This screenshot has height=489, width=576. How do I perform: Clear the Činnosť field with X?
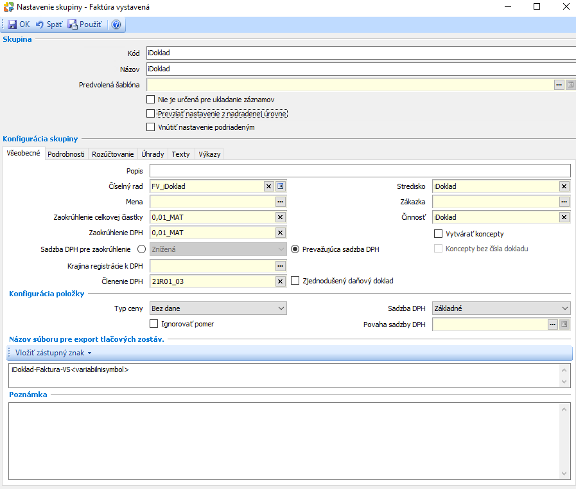point(564,217)
